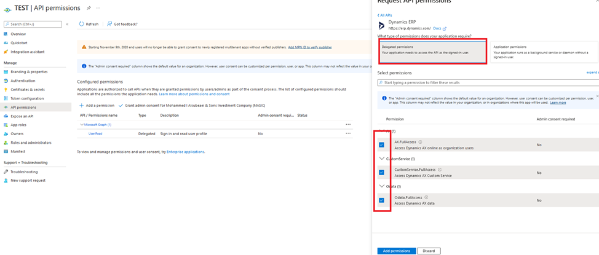
Task: Go back via the All APIs link
Action: pyautogui.click(x=385, y=15)
